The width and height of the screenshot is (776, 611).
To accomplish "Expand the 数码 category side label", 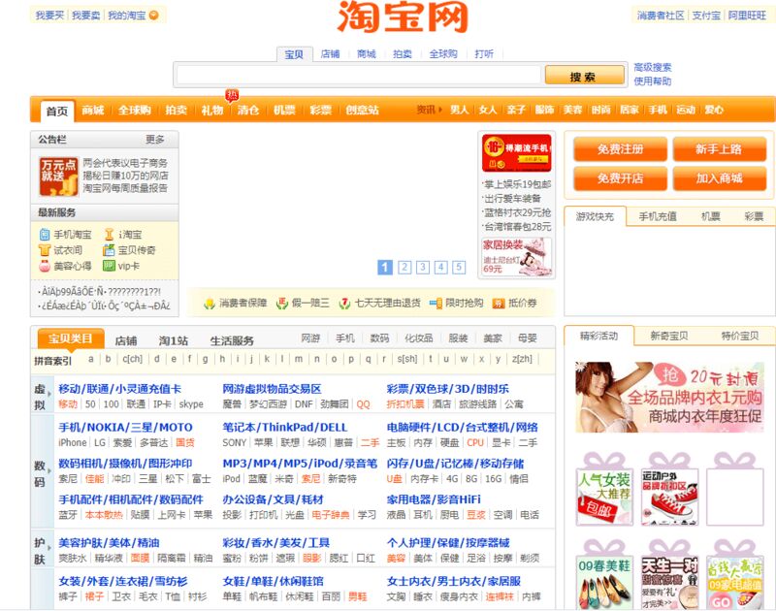I will click(x=41, y=473).
